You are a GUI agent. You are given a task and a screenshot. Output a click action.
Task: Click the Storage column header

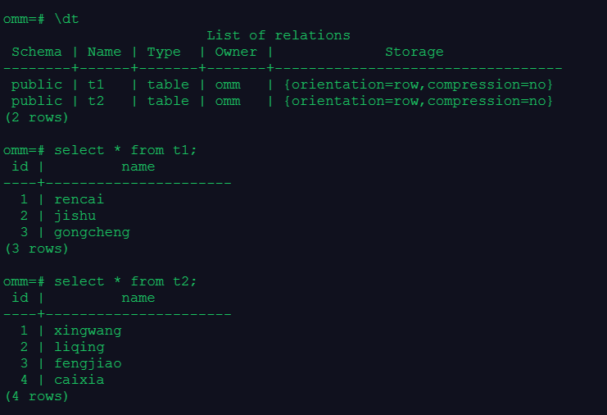pyautogui.click(x=414, y=52)
